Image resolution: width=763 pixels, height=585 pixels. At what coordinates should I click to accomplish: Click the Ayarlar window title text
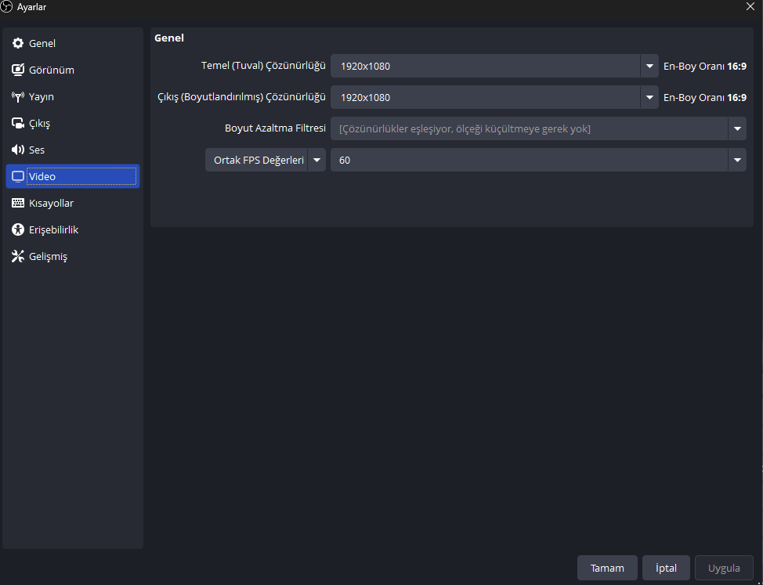coord(31,7)
